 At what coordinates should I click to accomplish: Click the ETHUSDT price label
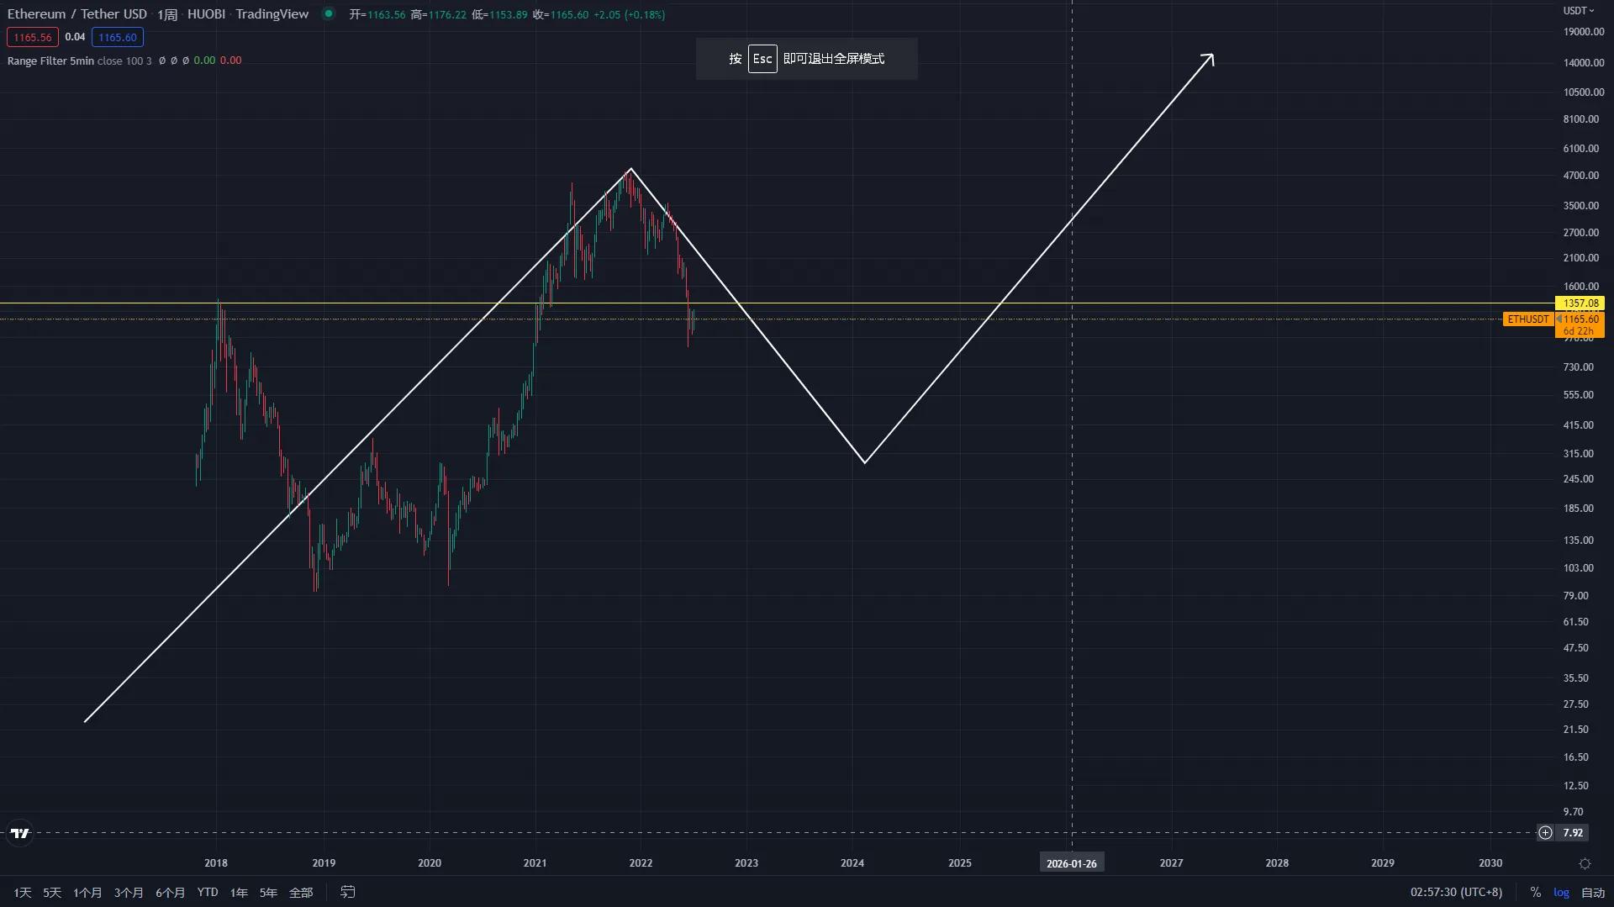click(1527, 319)
